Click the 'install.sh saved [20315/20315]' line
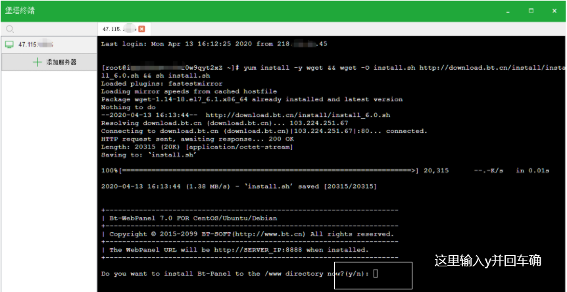Viewport: 567px width, 292px height. (x=239, y=187)
